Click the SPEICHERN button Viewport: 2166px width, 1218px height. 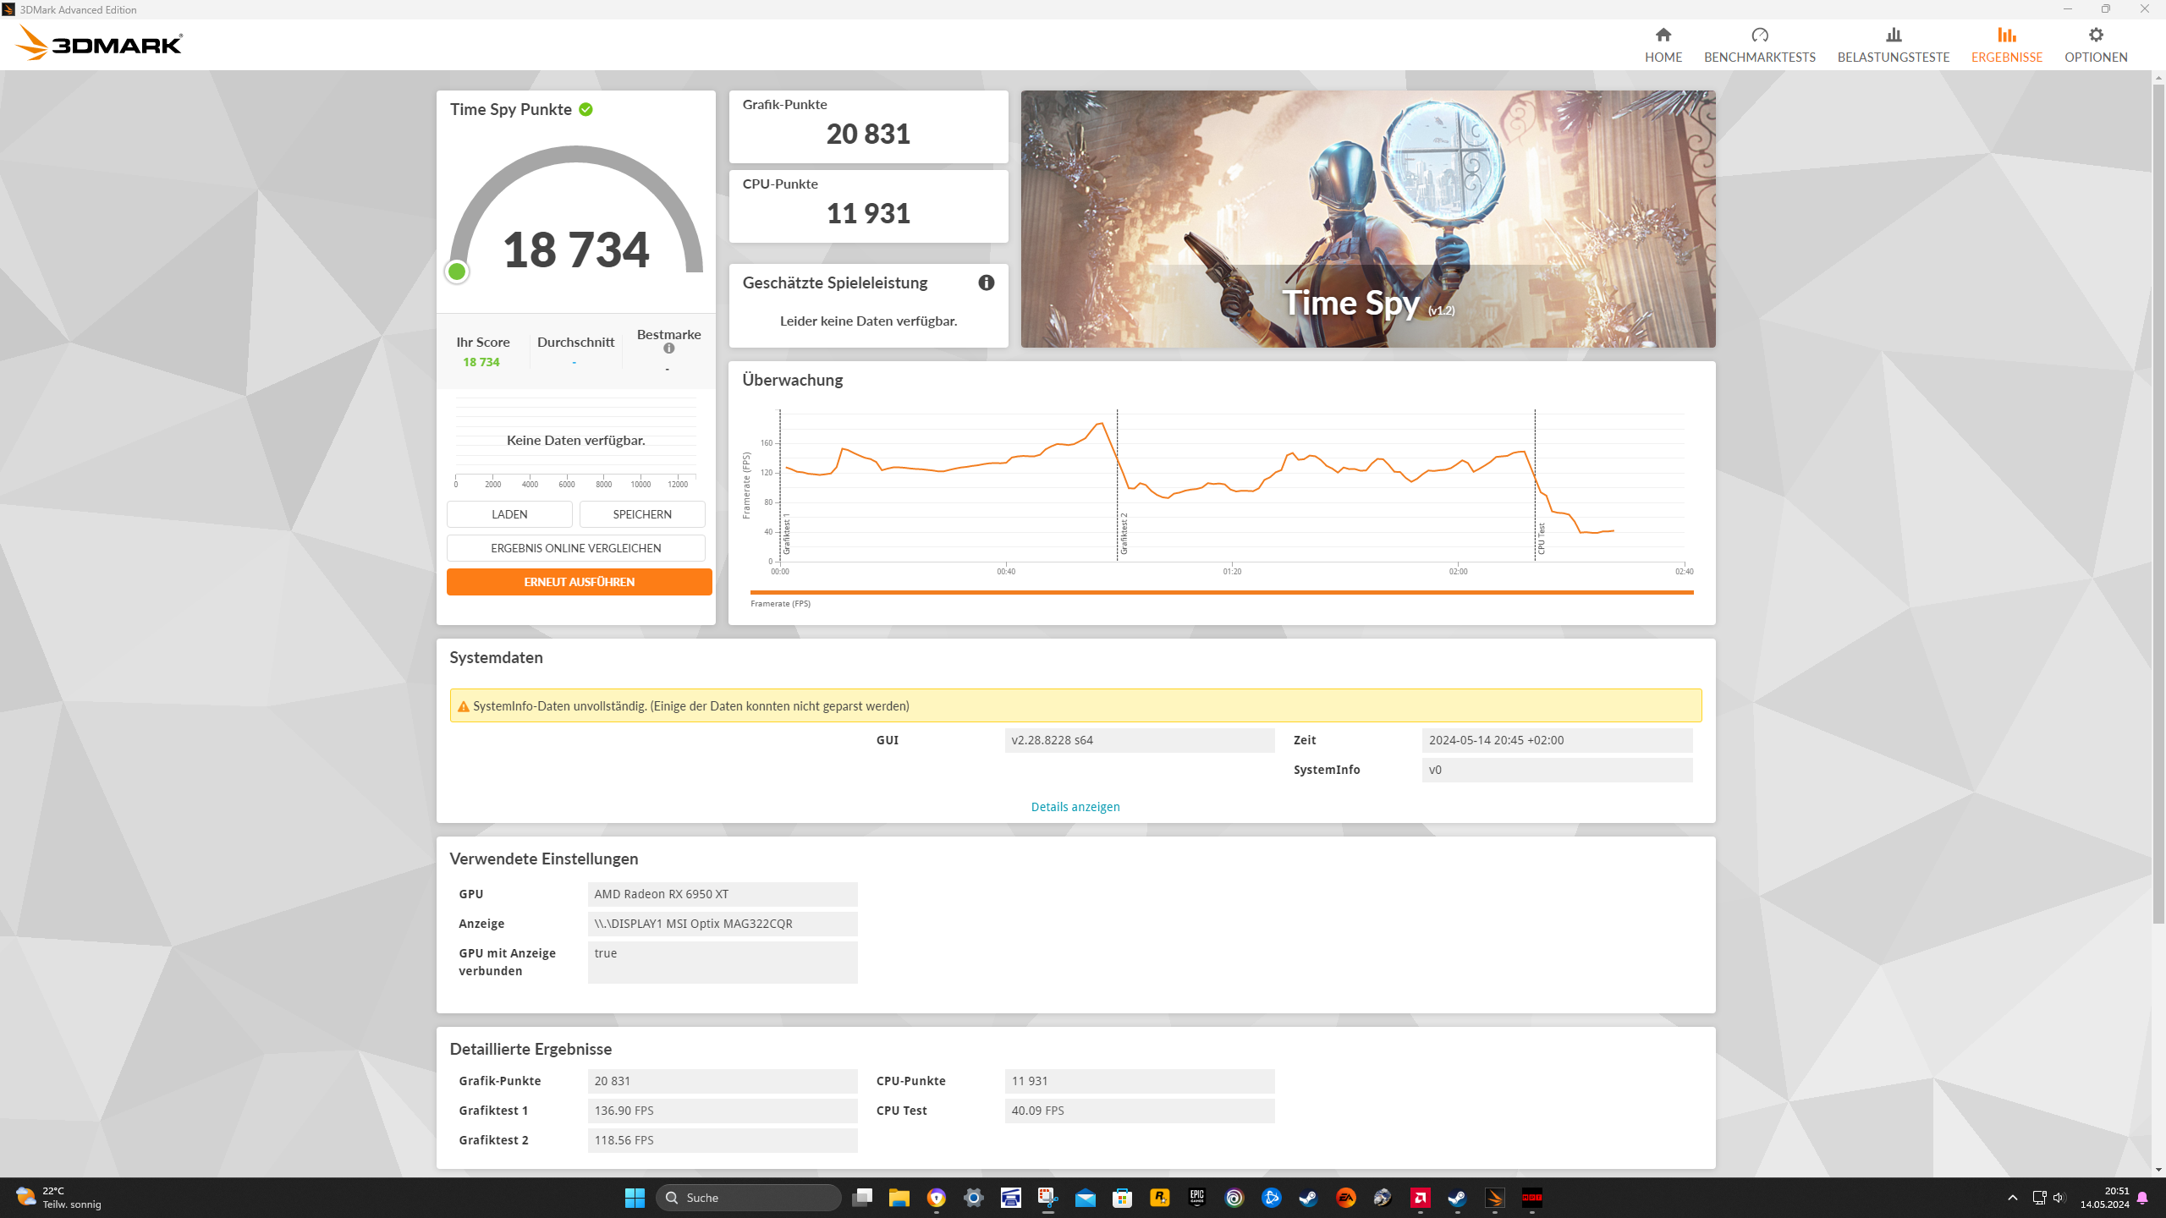pos(642,514)
